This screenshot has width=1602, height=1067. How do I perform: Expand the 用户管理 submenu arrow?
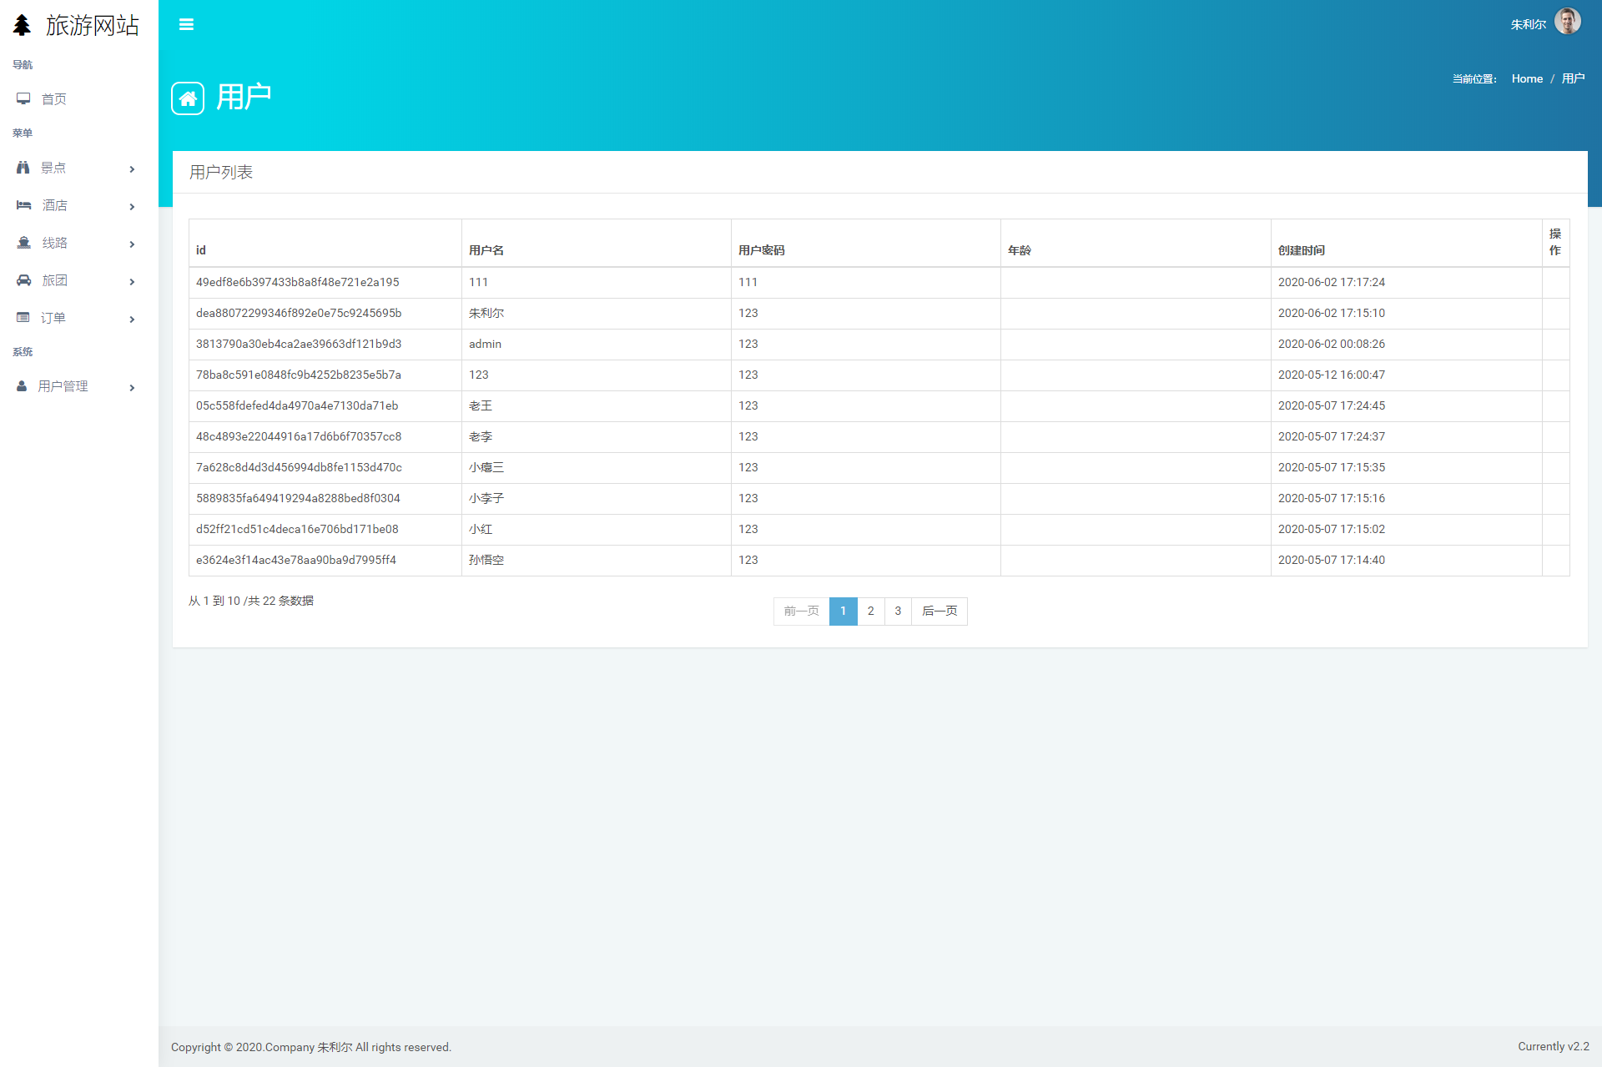coord(132,388)
